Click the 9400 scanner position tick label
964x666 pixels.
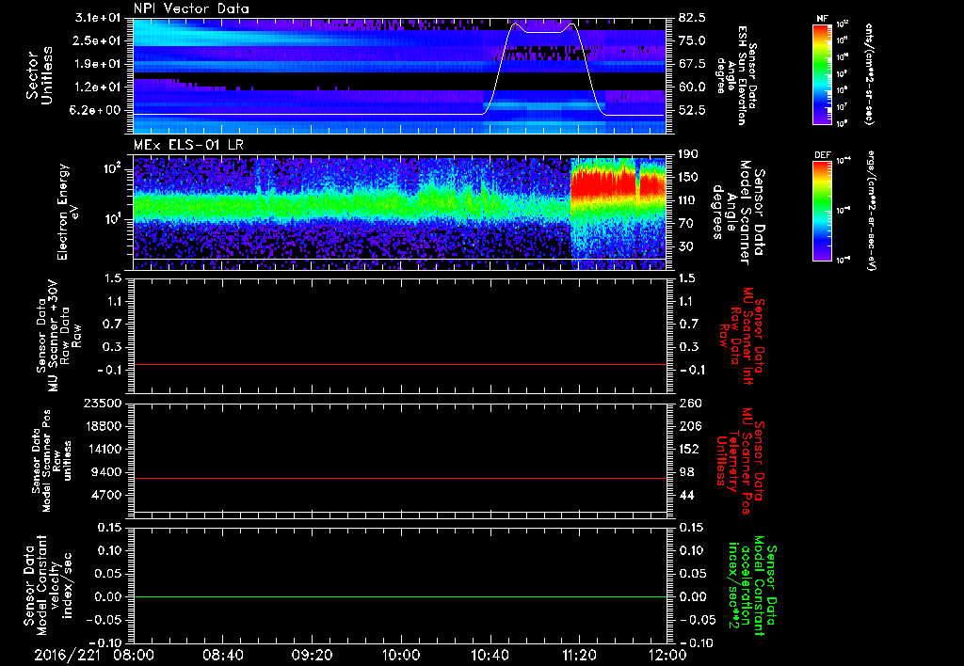[106, 472]
